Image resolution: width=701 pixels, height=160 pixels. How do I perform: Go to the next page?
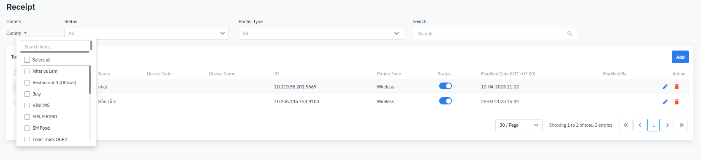(667, 125)
